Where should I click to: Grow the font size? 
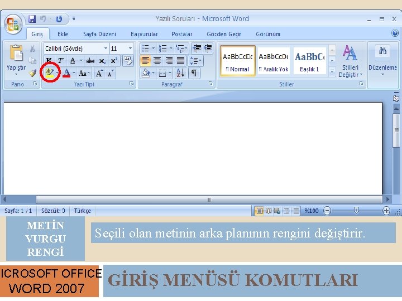[x=99, y=74]
